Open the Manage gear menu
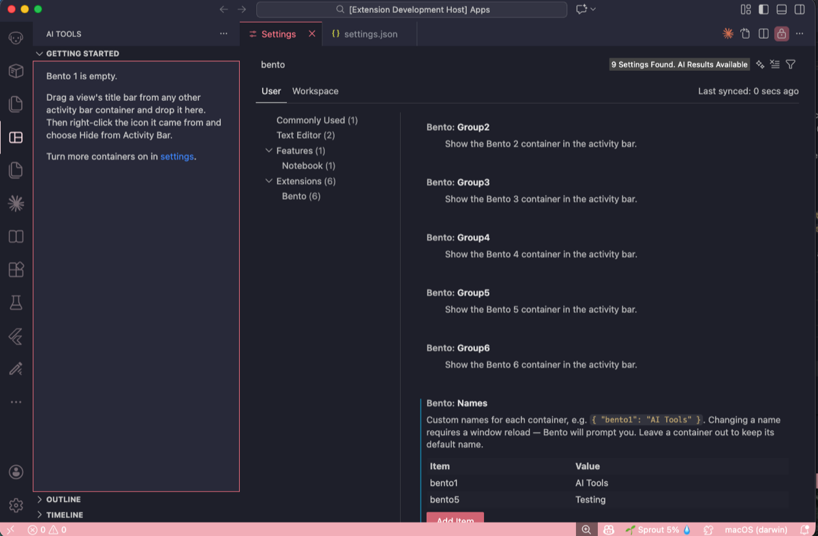Image resolution: width=818 pixels, height=536 pixels. 16,505
